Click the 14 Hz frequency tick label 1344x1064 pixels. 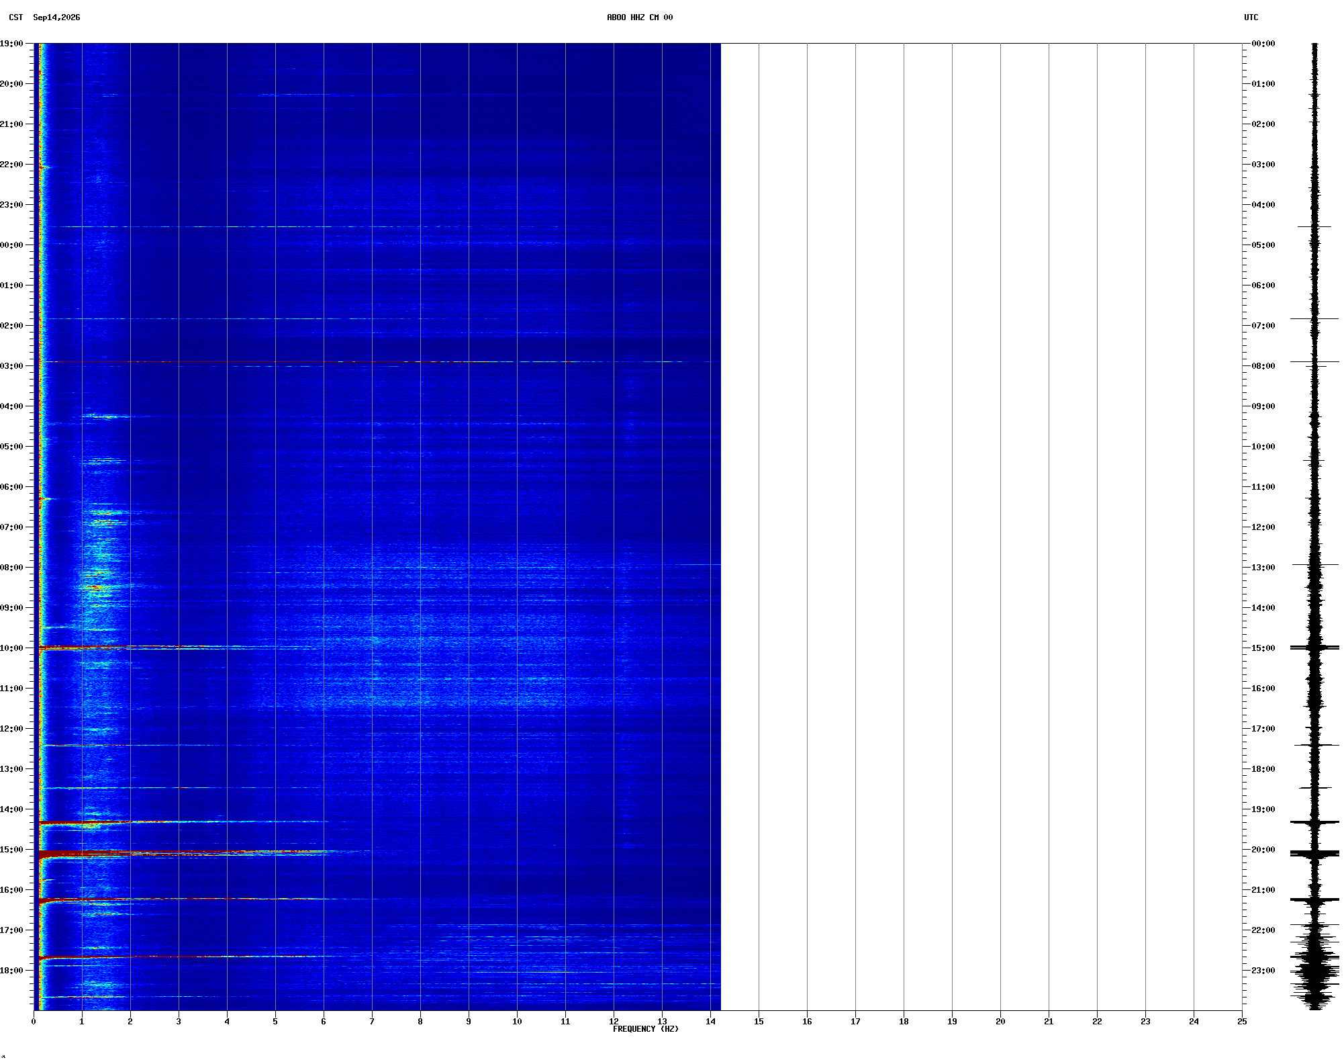point(710,1022)
